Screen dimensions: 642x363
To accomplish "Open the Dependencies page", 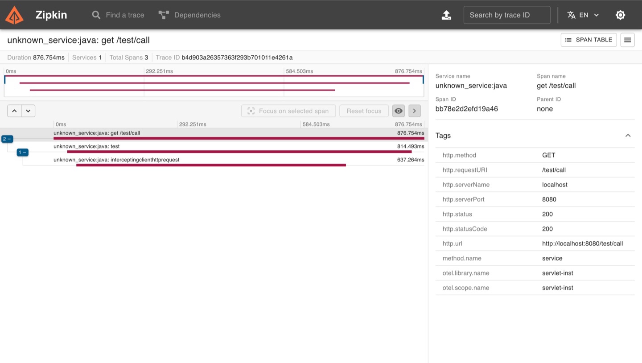I will click(x=189, y=15).
